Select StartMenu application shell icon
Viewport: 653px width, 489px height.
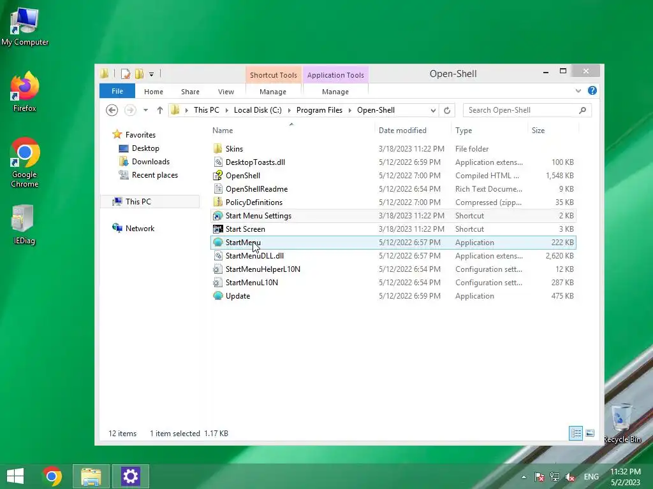coord(217,242)
